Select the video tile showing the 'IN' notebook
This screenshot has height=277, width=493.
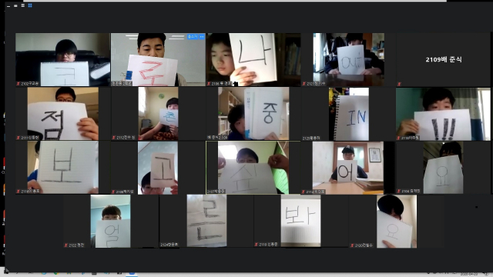[x=348, y=114]
